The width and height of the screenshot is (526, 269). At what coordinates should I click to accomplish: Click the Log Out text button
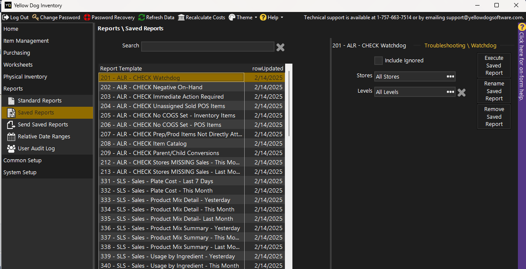point(19,18)
